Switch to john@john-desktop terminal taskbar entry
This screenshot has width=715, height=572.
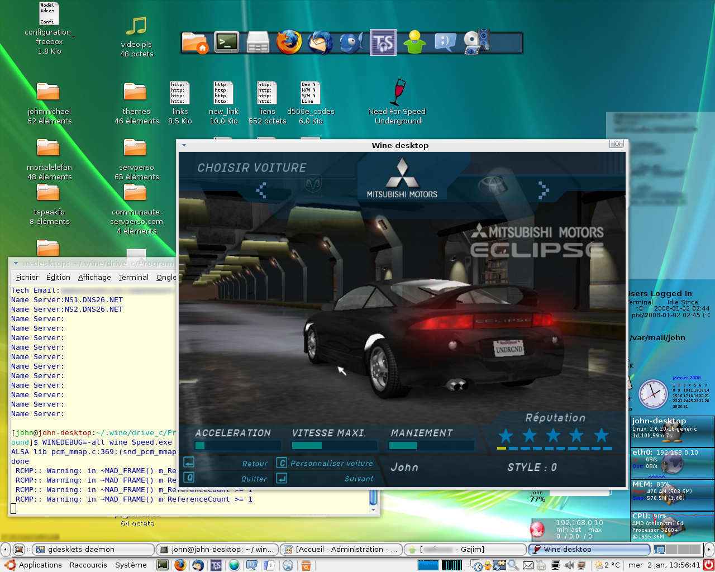pos(217,550)
